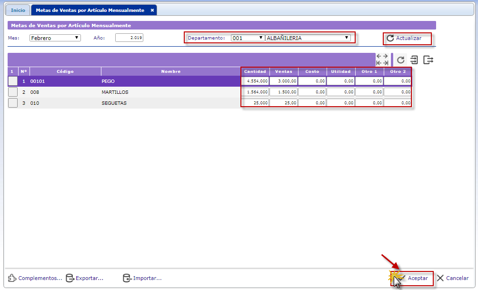
Task: Open the Mes dropdown showing Febrero
Action: 55,38
